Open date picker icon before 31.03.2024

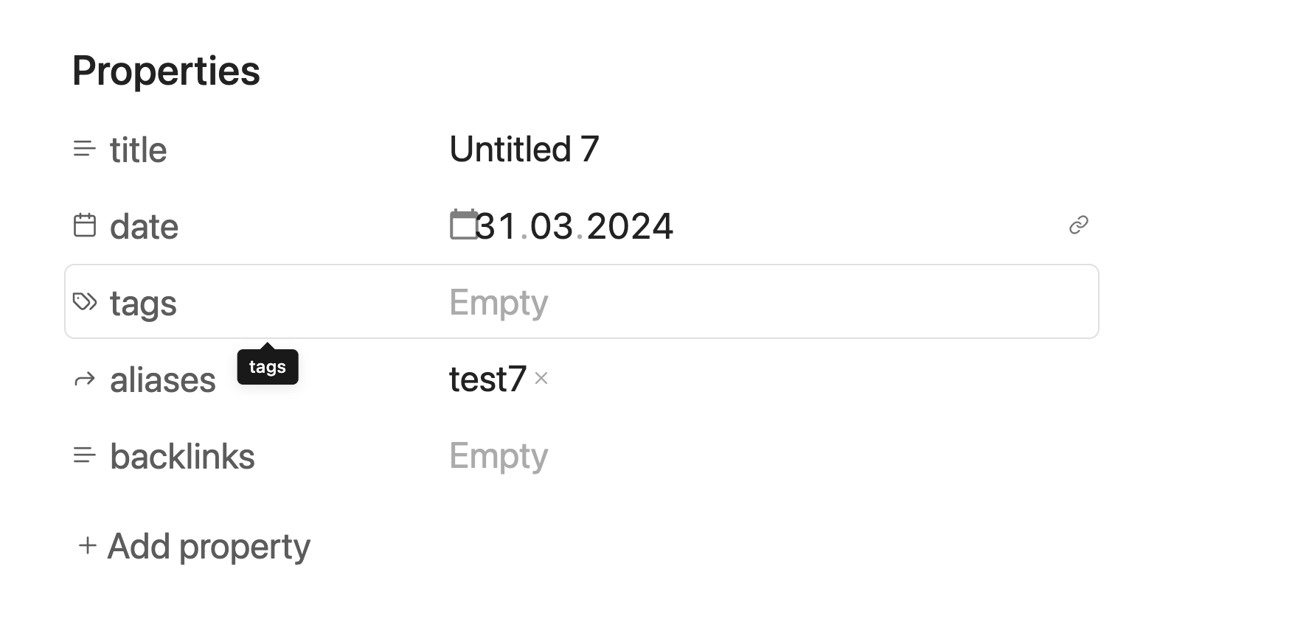click(x=464, y=225)
